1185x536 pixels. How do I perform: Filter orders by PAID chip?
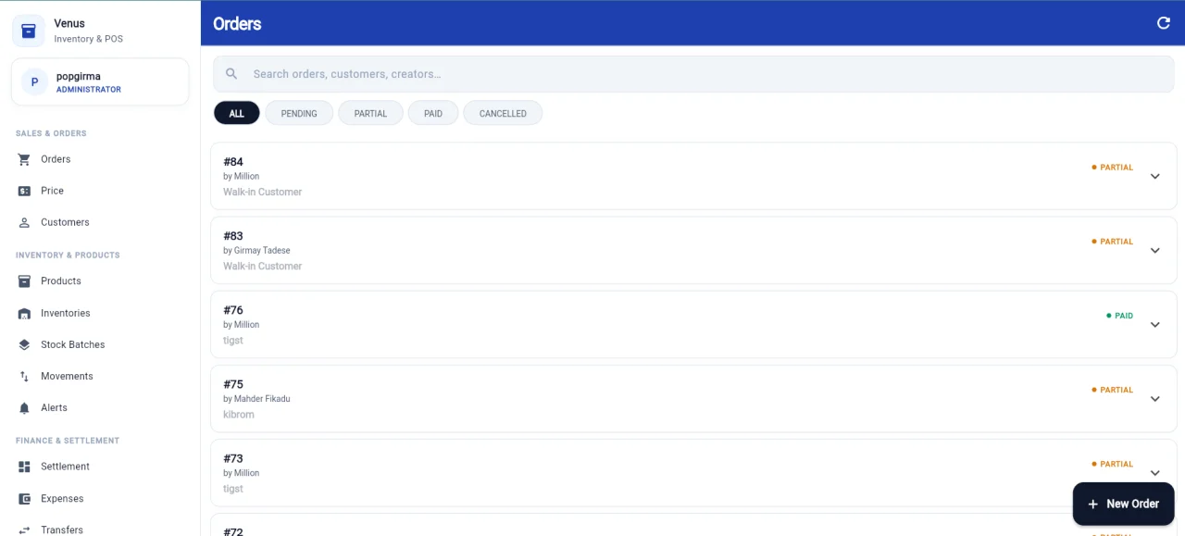(x=433, y=113)
